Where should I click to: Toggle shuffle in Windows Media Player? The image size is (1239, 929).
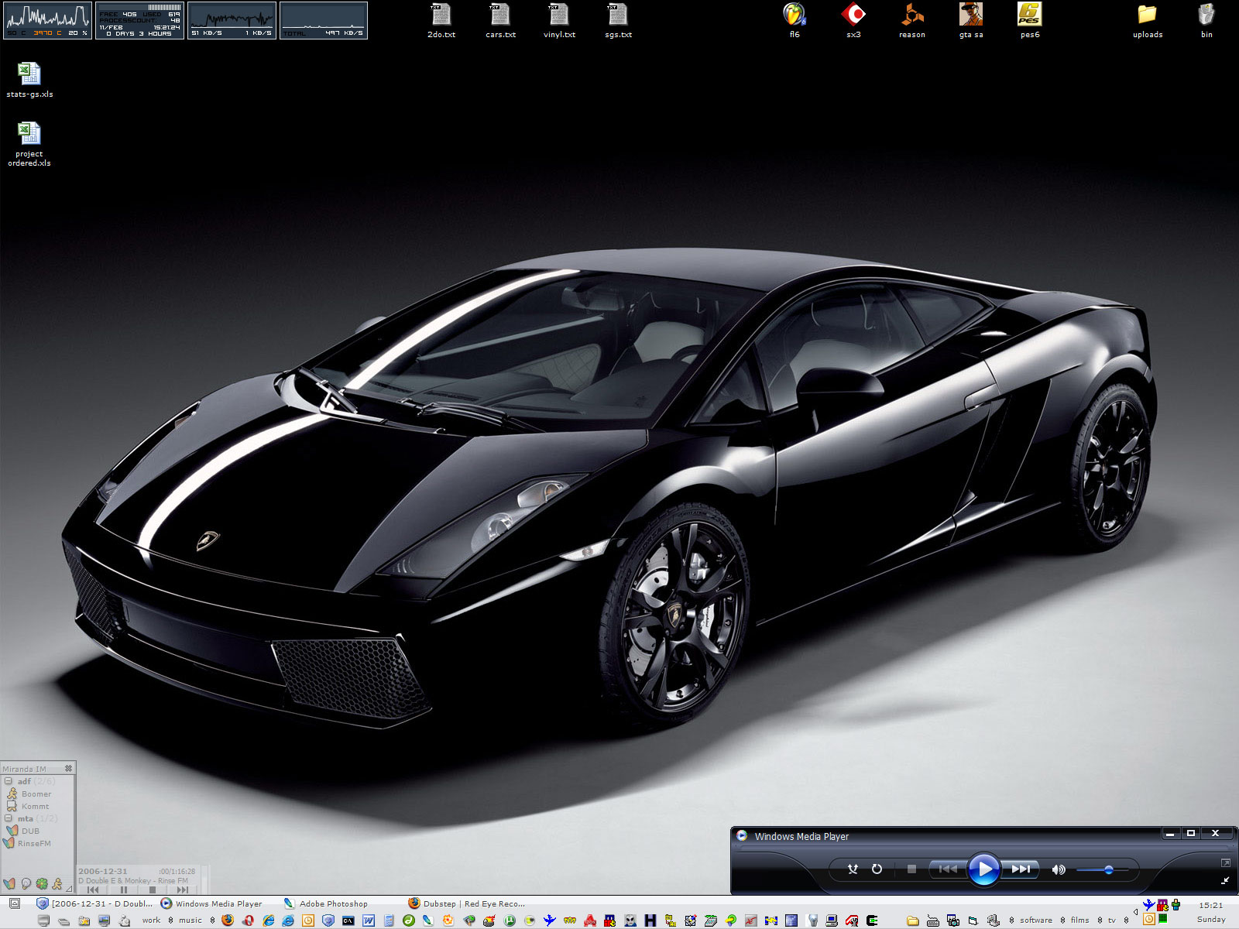853,869
